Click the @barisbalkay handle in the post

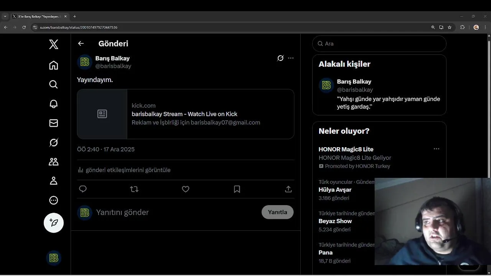coord(113,66)
